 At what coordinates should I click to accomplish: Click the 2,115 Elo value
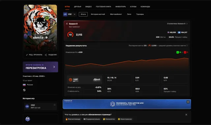pyautogui.click(x=79, y=35)
